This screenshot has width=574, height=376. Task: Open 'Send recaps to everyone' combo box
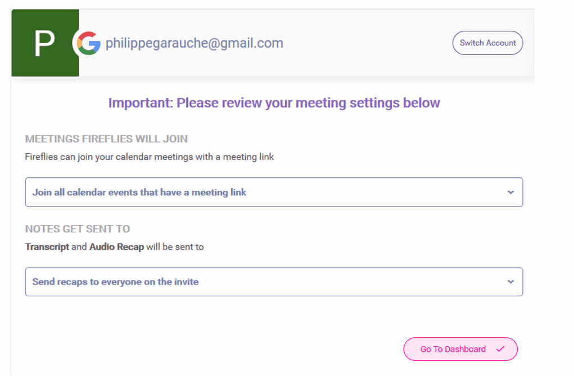(274, 282)
